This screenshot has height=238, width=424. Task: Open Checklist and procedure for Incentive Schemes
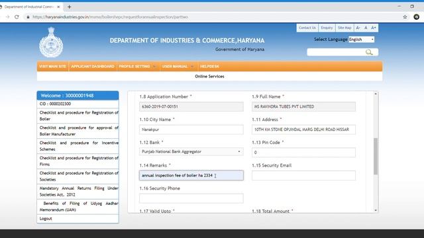[78, 146]
